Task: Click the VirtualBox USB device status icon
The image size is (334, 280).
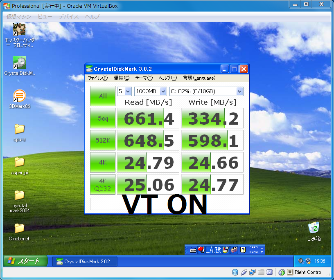Action: point(244,272)
